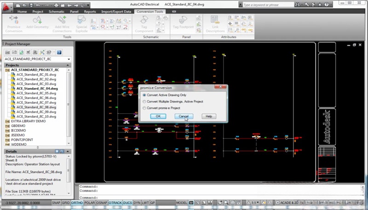This screenshot has height=210, width=368.
Task: Click the Open folder quick access icon
Action: (x=25, y=5)
